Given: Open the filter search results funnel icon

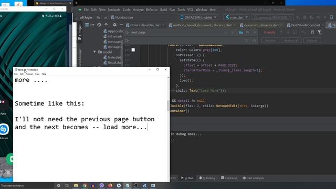Looking at the screenshot, I should 319,33.
